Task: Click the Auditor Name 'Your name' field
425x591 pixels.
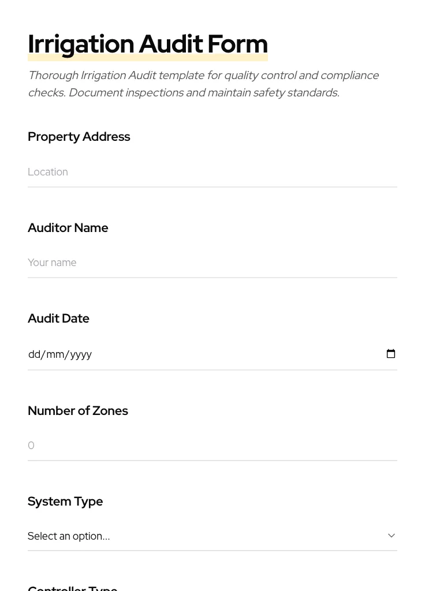Action: 212,263
